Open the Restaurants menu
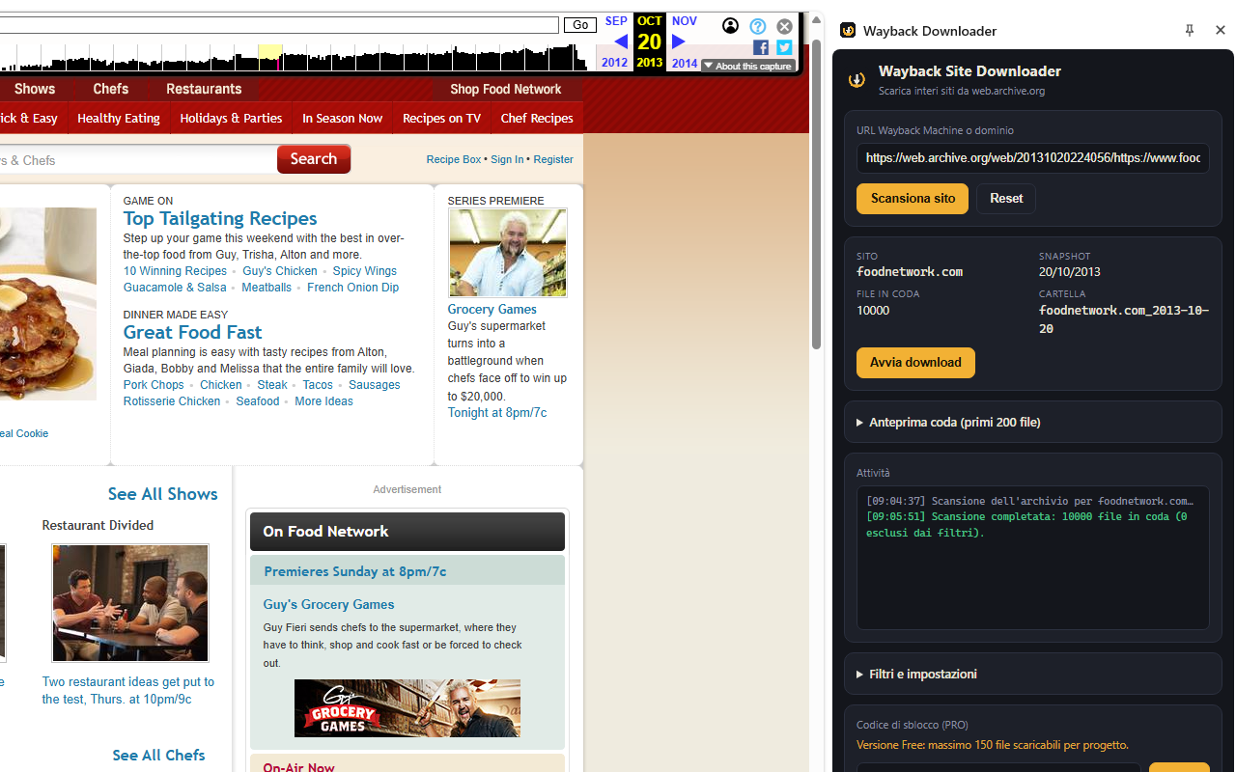This screenshot has height=772, width=1236. click(x=204, y=89)
